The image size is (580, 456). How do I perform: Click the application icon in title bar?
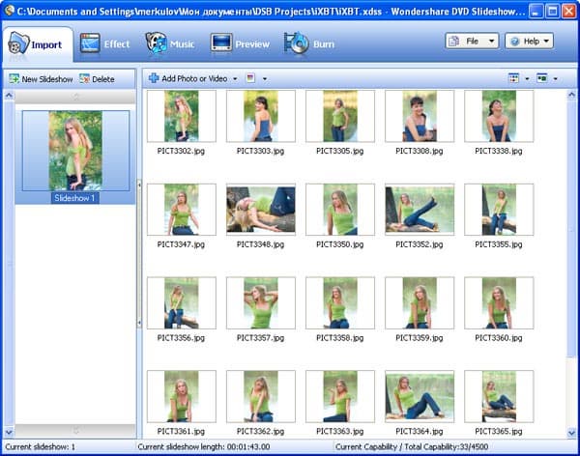(9, 11)
